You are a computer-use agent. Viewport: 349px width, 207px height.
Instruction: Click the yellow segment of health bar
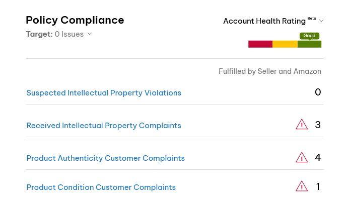tap(285, 44)
